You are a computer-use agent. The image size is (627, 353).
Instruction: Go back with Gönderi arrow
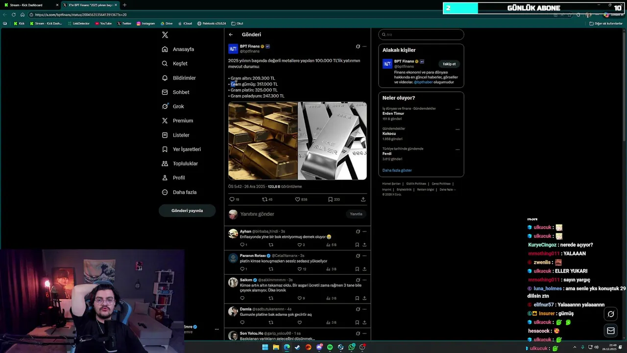[x=231, y=35]
